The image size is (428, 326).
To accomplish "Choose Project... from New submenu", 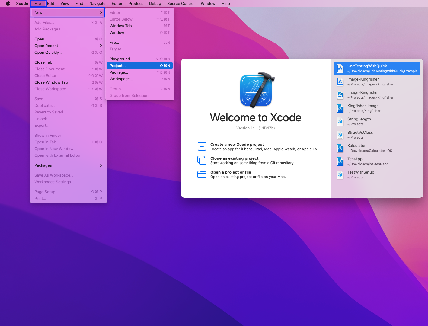I will (x=140, y=66).
